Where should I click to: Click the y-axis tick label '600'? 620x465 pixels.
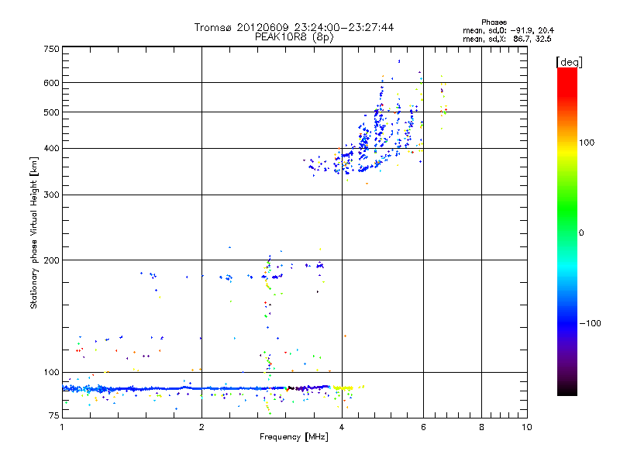[51, 83]
